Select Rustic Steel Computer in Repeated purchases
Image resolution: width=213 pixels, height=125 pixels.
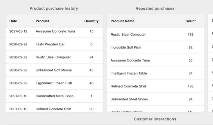128,35
